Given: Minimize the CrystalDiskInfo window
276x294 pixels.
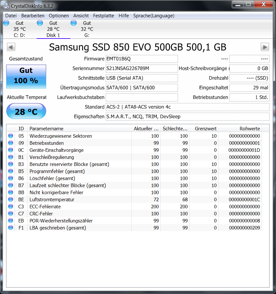Looking at the screenshot, I should click(x=238, y=4).
